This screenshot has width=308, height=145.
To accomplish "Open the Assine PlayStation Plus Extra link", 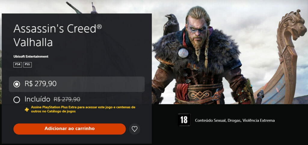I will [x=83, y=109].
